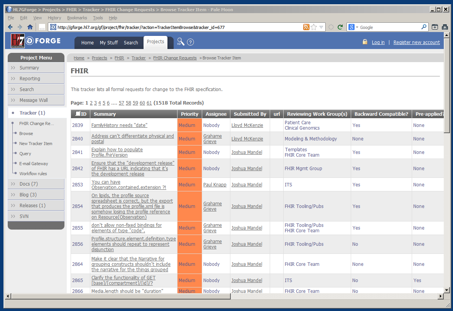453x311 pixels.
Task: Click Lloyd McKenzie in row 2839
Action: pos(247,125)
